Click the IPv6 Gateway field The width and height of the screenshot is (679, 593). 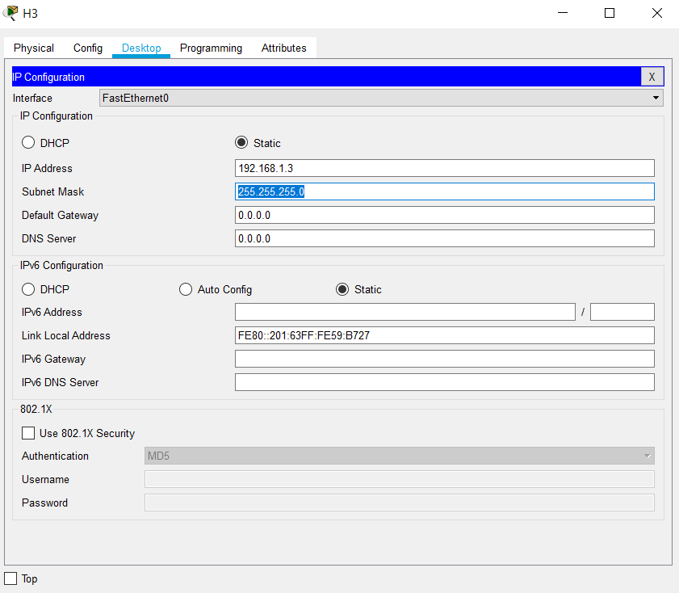tap(444, 359)
